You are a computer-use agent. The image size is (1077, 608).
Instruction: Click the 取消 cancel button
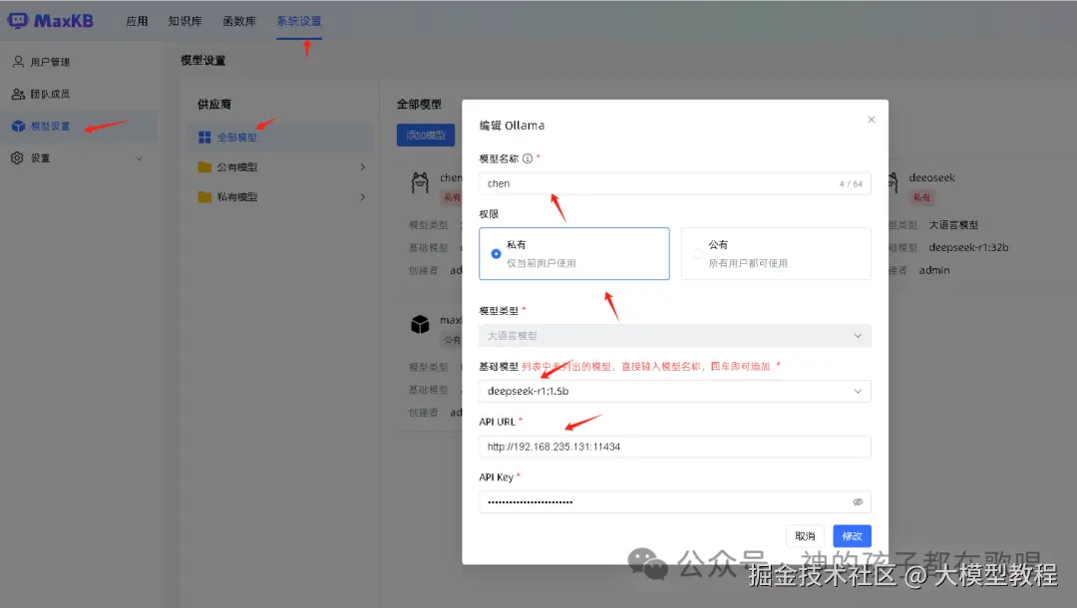click(x=805, y=535)
